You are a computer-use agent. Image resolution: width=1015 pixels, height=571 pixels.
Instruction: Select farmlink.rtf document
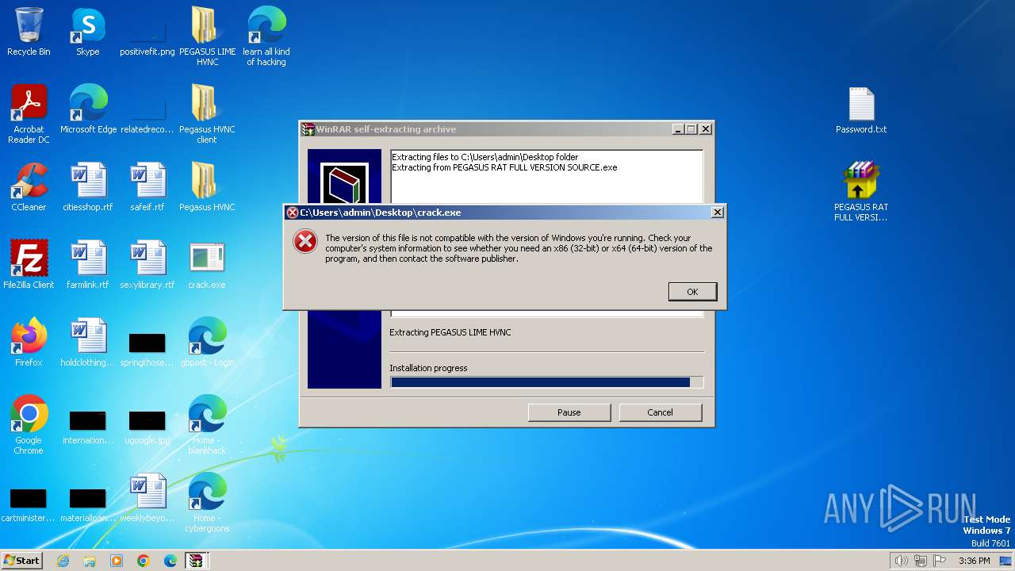tap(88, 265)
